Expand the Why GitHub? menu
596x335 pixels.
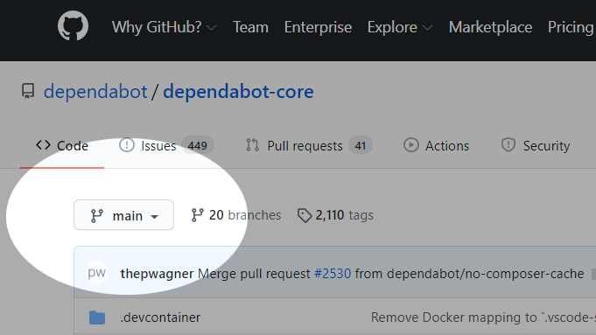click(x=165, y=27)
